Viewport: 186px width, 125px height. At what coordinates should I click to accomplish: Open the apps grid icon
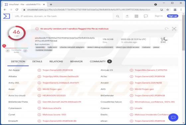[x=137, y=16]
